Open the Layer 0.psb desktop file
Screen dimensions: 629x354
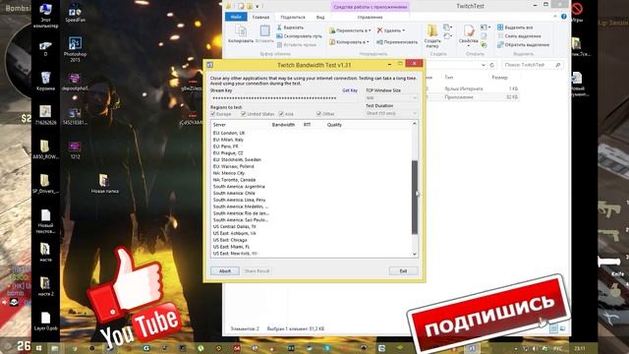(46, 321)
